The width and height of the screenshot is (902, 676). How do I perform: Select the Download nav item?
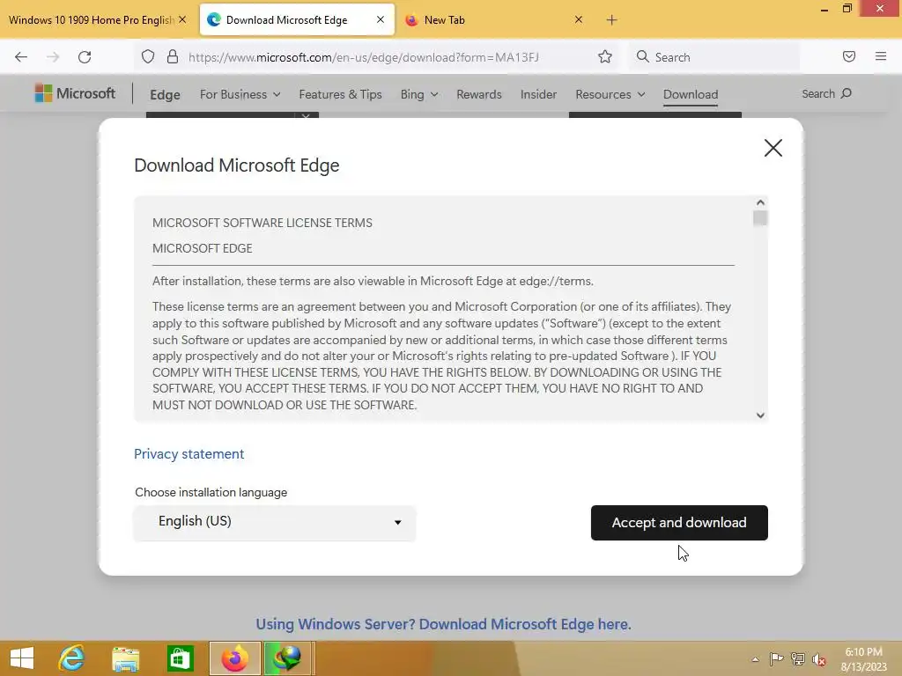pos(691,94)
